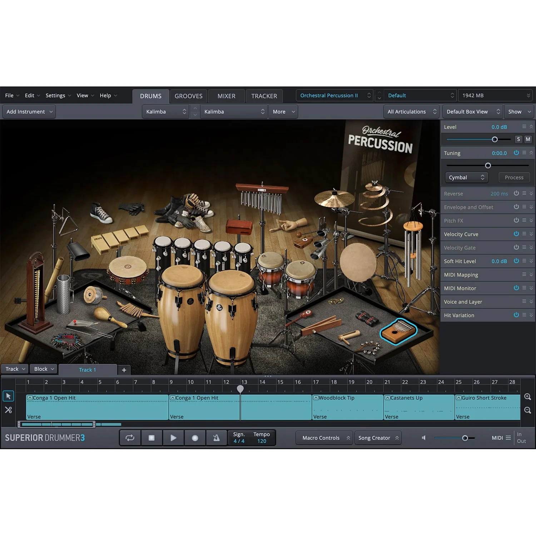
Task: Start recording with the Record button
Action: (x=195, y=438)
